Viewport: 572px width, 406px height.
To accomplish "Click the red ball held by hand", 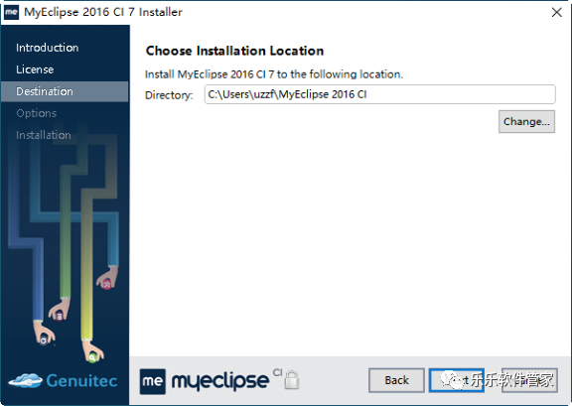I will click(107, 284).
